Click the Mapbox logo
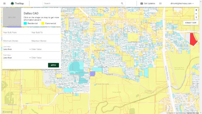This screenshot has height=114, width=202. point(7,112)
